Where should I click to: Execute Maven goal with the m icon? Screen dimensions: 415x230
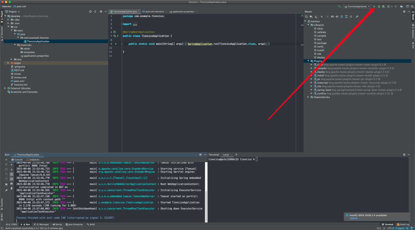tap(332, 16)
